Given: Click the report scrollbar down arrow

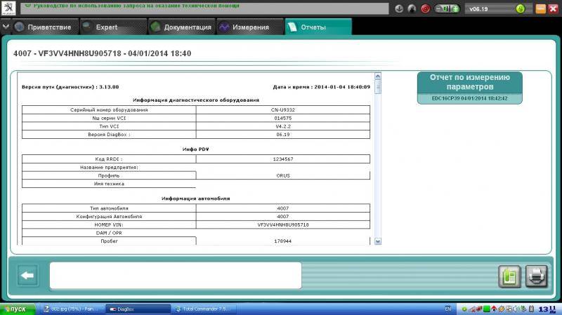Looking at the screenshot, I should (x=378, y=241).
